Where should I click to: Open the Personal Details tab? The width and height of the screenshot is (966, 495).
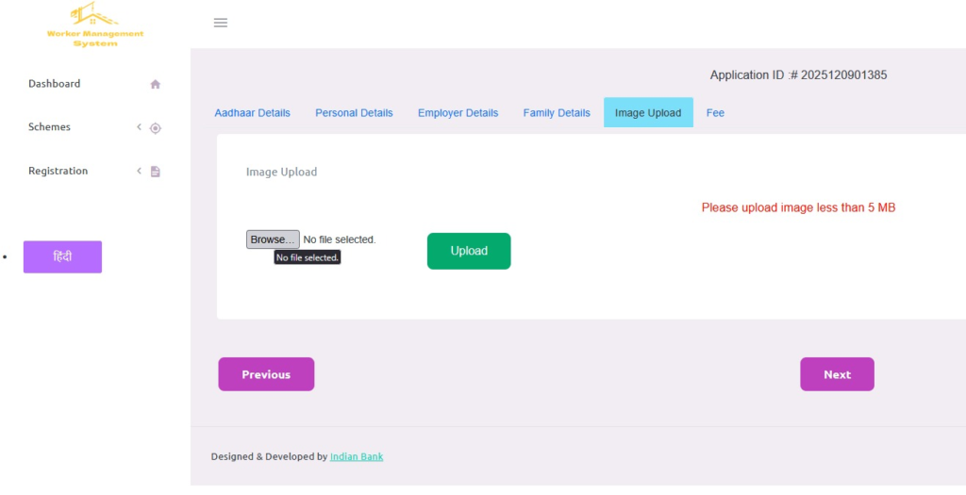point(354,113)
